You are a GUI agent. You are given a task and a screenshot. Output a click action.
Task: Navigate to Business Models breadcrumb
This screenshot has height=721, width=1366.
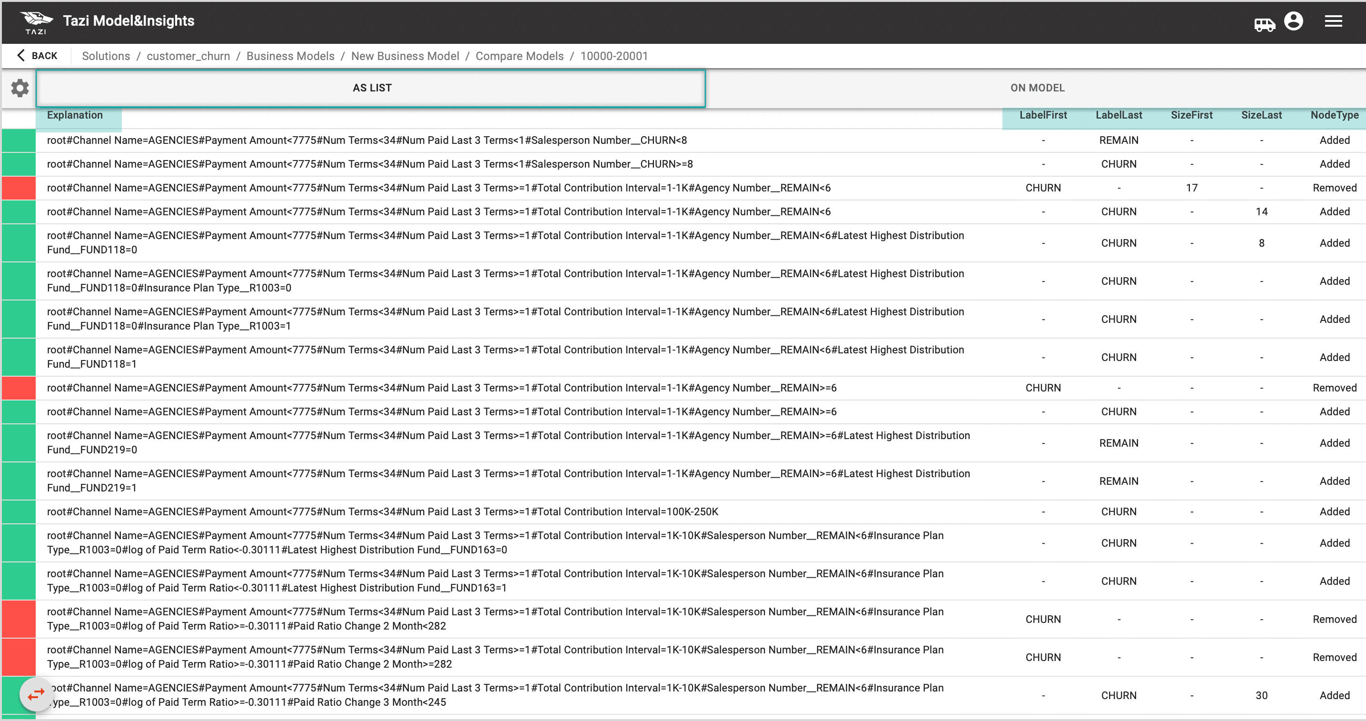pyautogui.click(x=291, y=56)
